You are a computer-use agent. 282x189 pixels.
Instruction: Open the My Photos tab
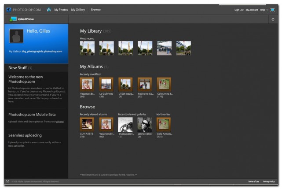pos(61,10)
